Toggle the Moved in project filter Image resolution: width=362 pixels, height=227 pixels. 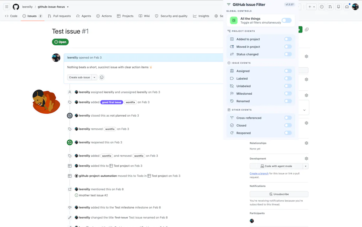[x=288, y=47]
